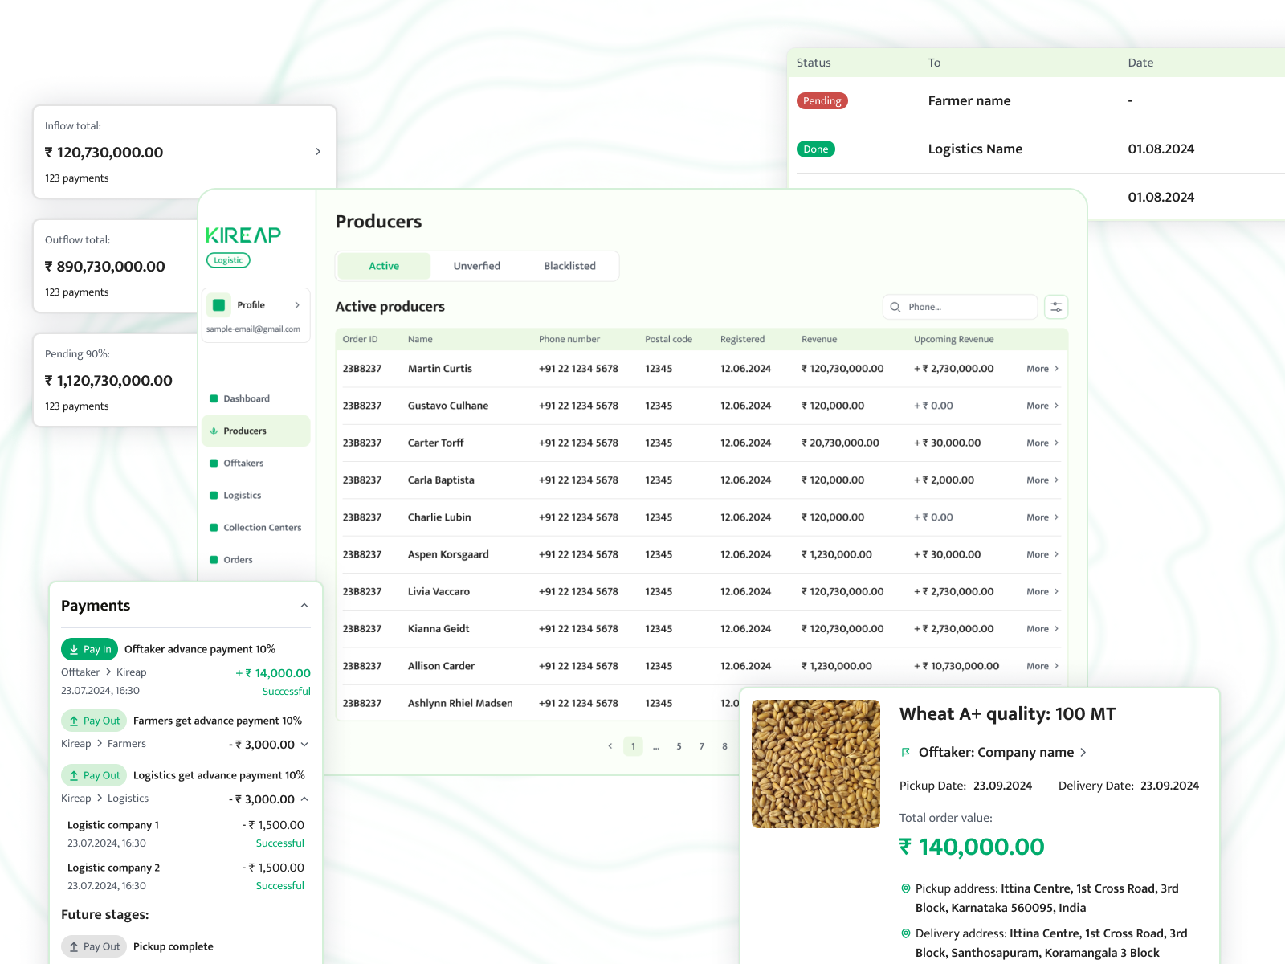Screen dimensions: 1285x964
Task: Expand More details for Martin Curtis
Action: pos(1041,368)
